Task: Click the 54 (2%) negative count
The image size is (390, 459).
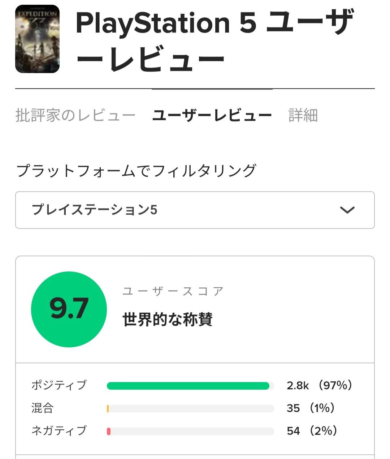Action: click(312, 431)
